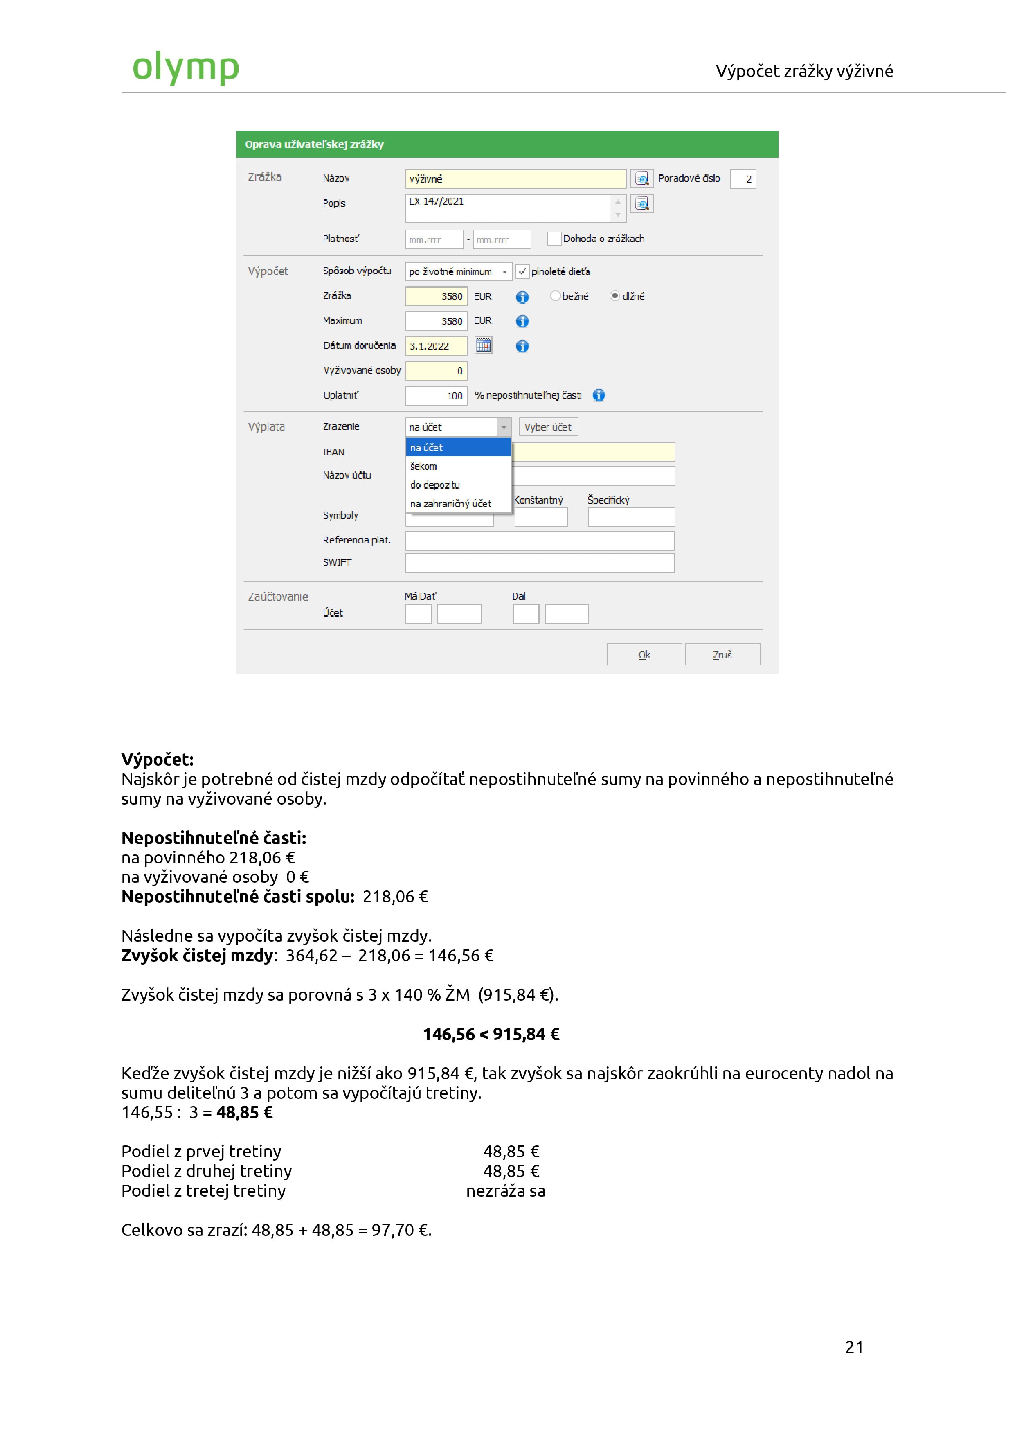This screenshot has height=1436, width=1015.
Task: Collapse the Zrazenie dropdown arrow
Action: pos(504,427)
